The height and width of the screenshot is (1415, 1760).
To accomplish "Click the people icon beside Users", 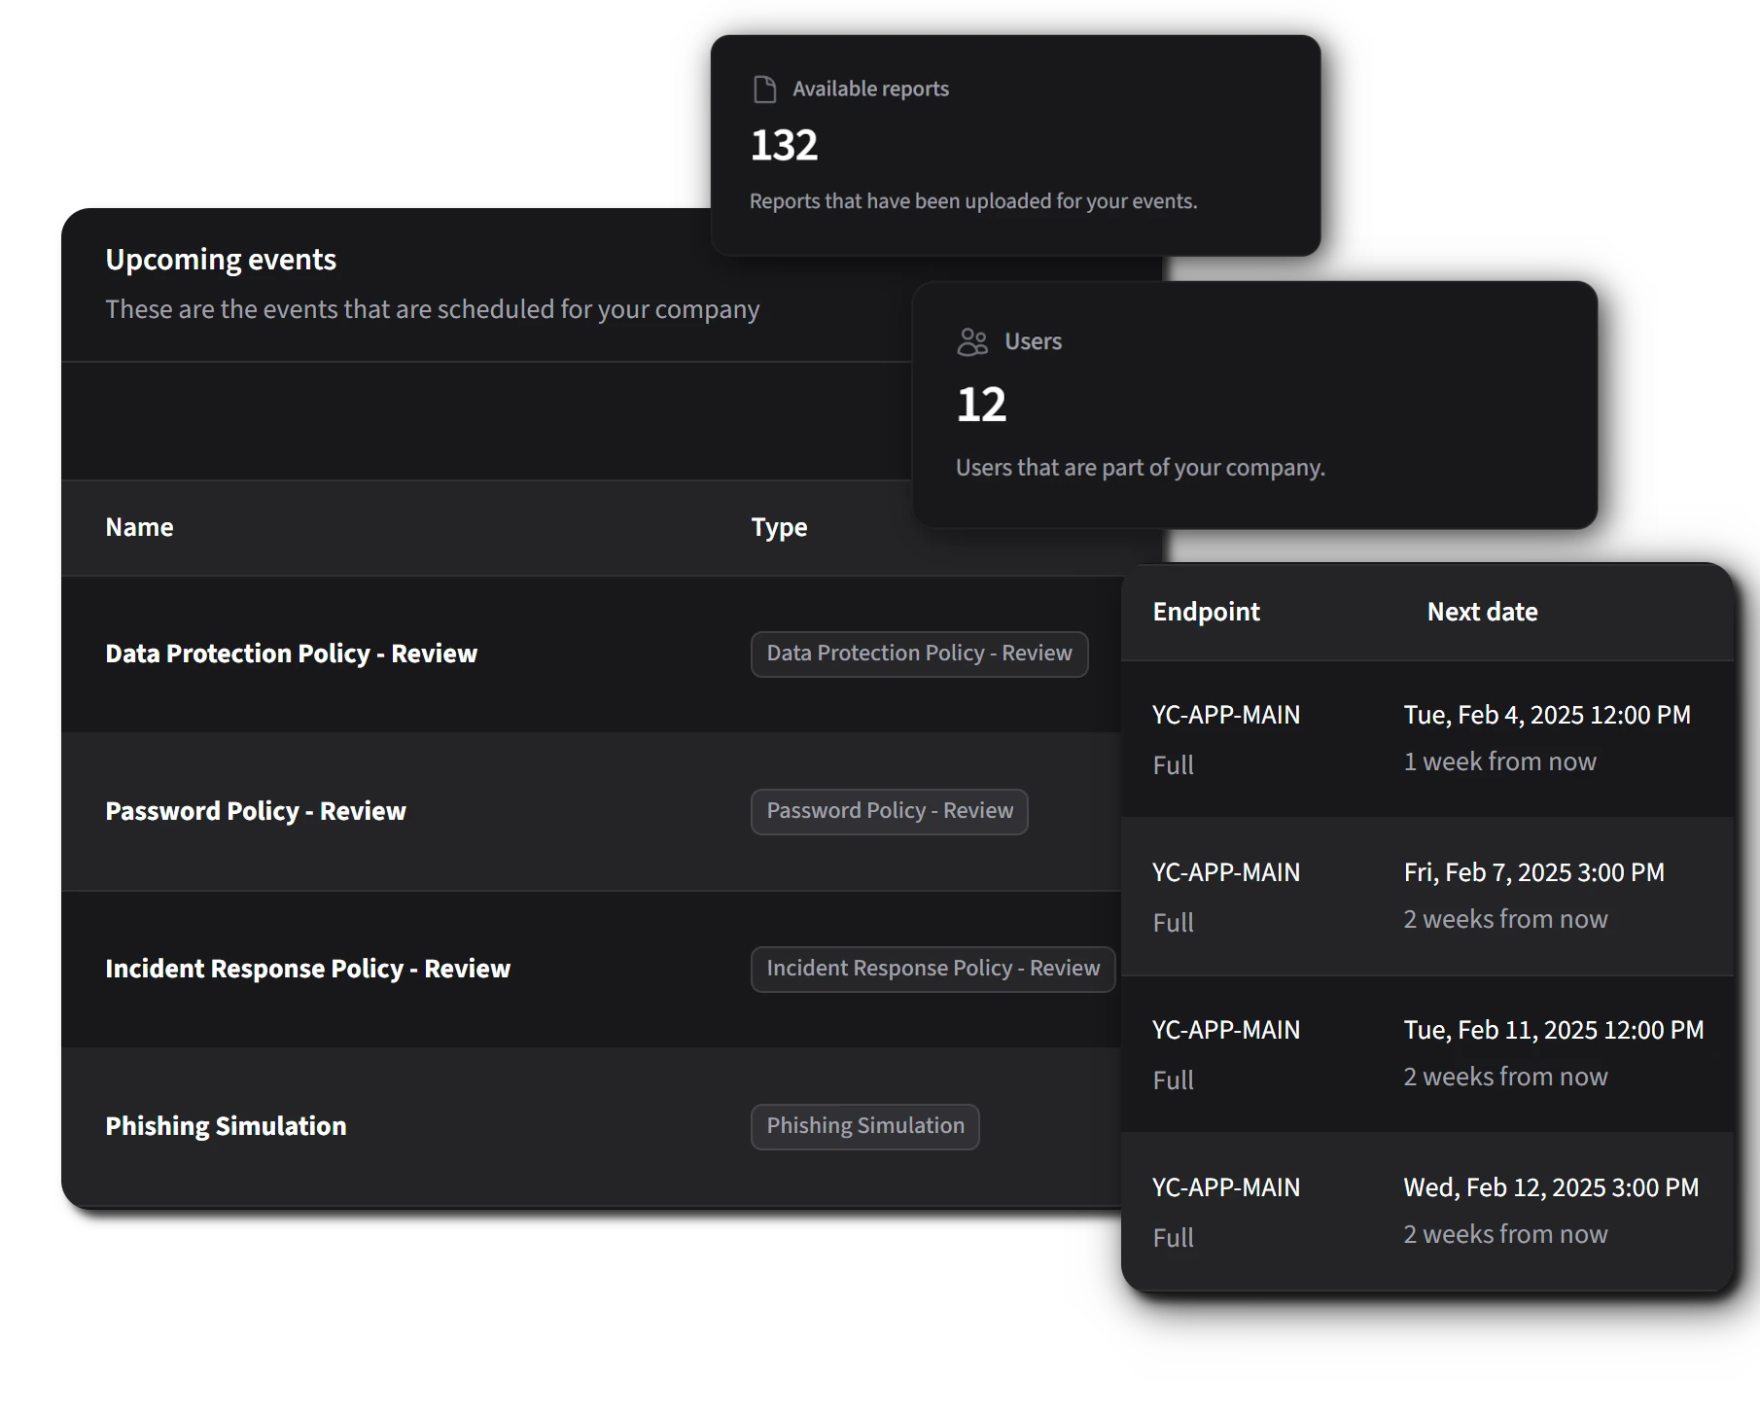I will tap(972, 342).
